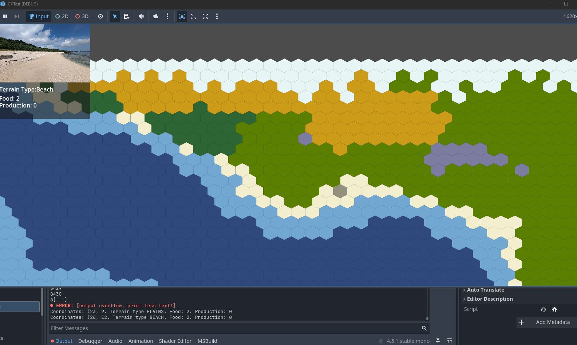The width and height of the screenshot is (577, 345).
Task: Click the Add Metadata button
Action: point(547,322)
